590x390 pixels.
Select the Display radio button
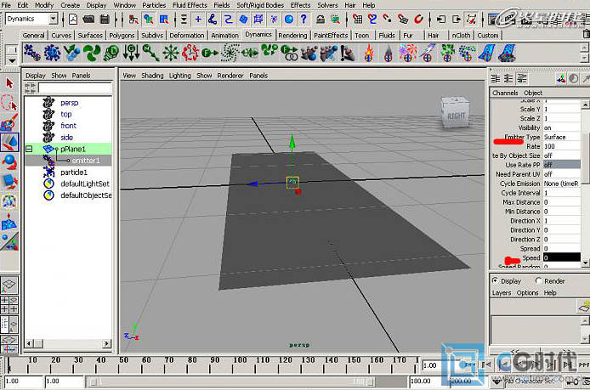[x=496, y=281]
